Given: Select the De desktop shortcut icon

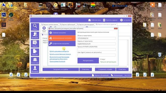Looking at the screenshot, I should 71,5.
